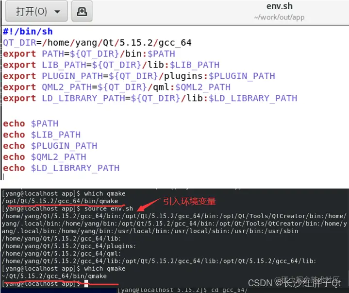
Task: Click the new document icon button
Action: point(82,11)
